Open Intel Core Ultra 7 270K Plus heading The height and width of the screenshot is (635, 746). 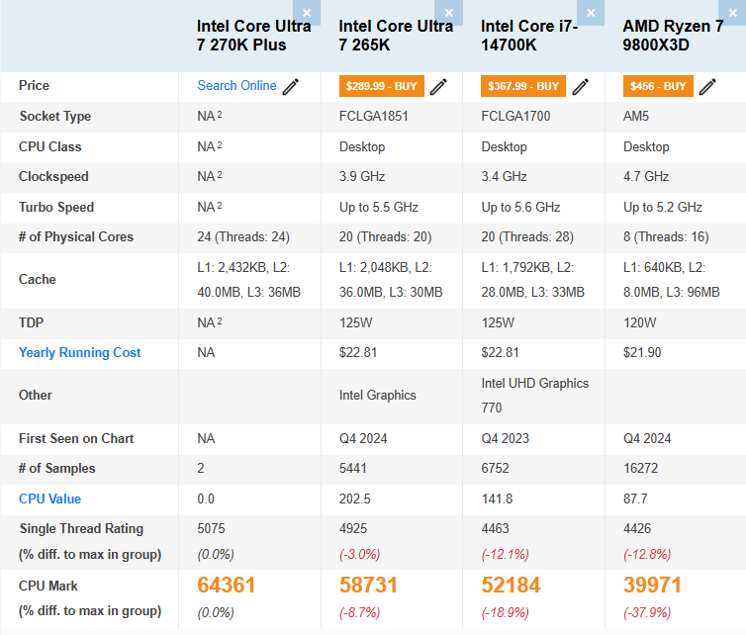pyautogui.click(x=253, y=36)
